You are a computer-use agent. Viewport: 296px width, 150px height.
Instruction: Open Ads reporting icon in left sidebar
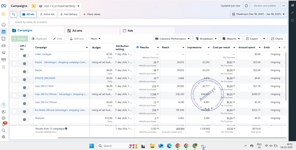(x=3, y=39)
